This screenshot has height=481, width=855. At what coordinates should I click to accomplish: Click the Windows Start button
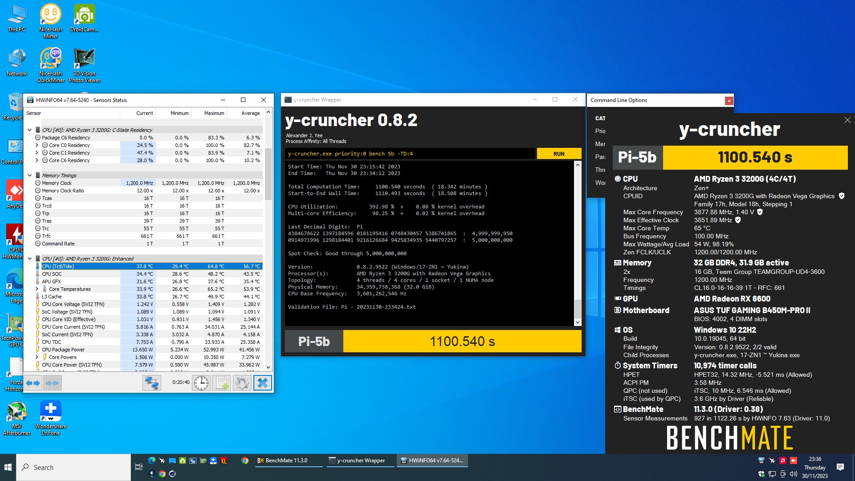point(8,467)
